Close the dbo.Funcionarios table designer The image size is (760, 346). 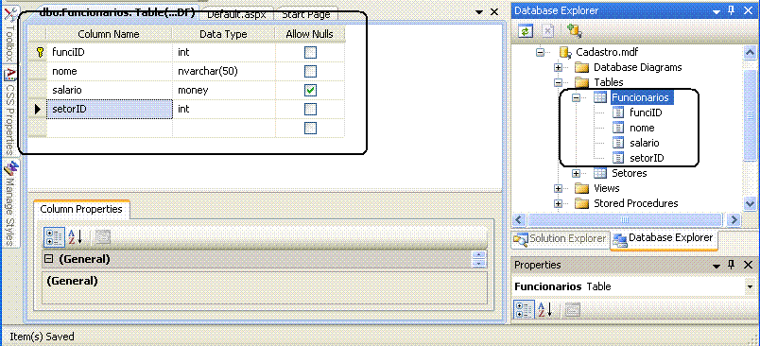coord(494,11)
